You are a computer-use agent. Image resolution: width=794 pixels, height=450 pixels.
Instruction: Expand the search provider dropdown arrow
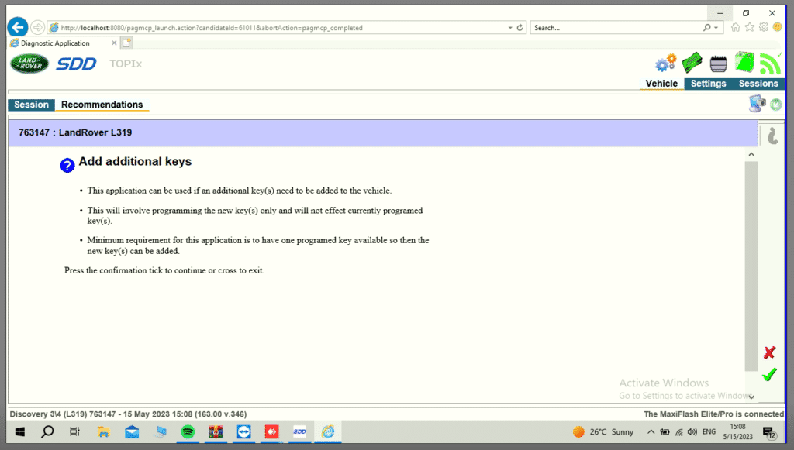[x=716, y=28]
